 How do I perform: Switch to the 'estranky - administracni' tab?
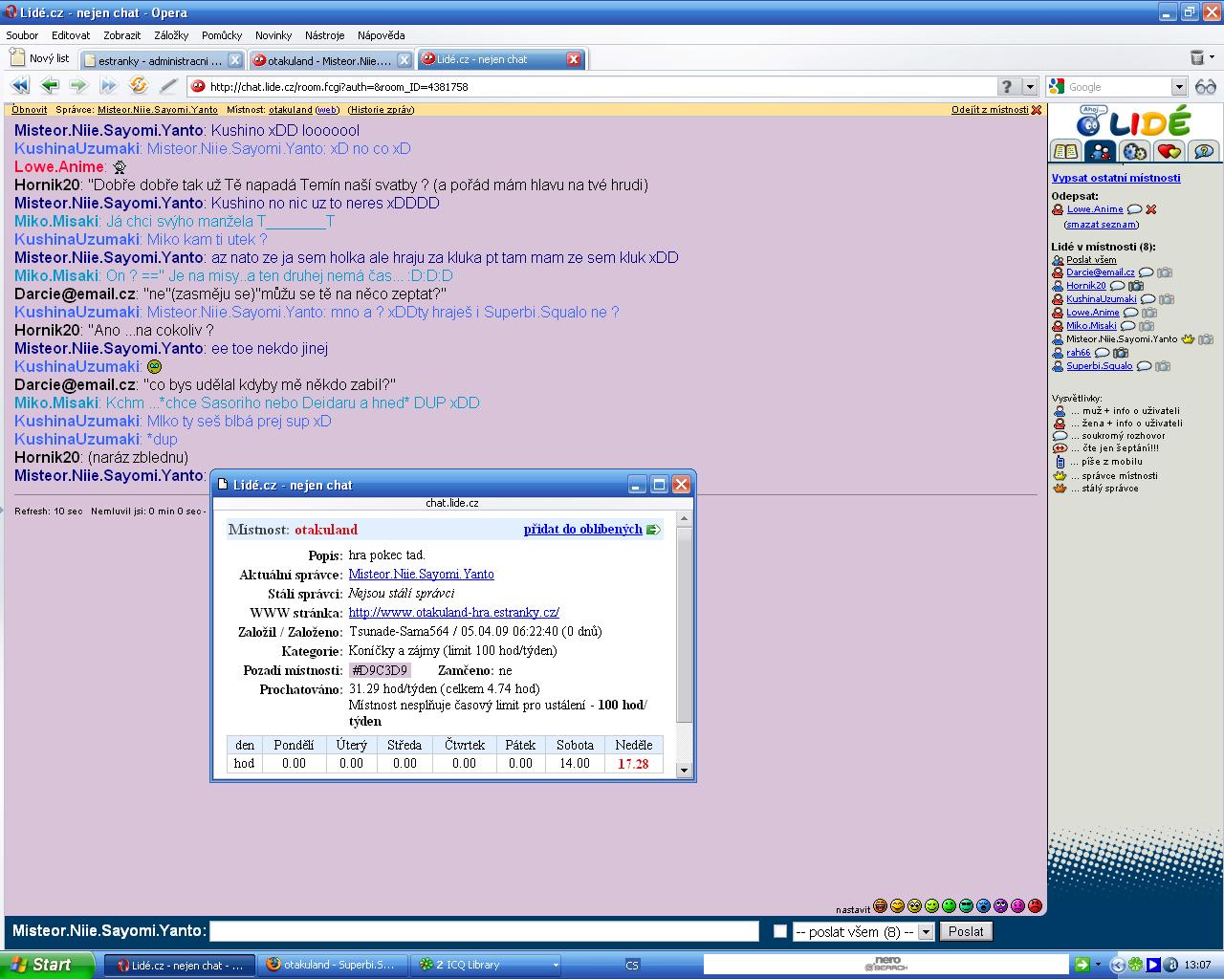coord(159,60)
